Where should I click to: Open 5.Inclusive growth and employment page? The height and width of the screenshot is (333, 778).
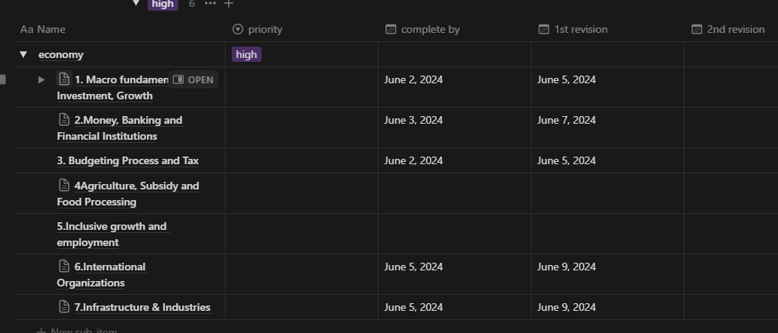tap(112, 234)
